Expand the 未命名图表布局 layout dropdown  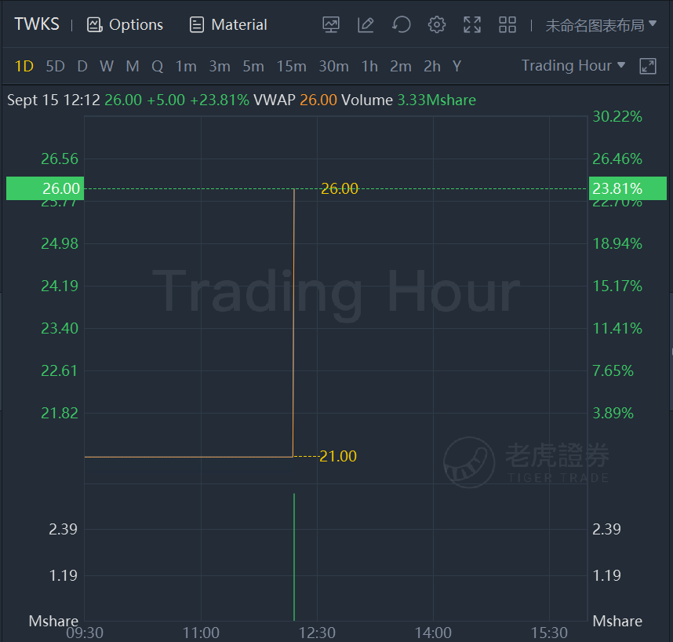coord(601,25)
